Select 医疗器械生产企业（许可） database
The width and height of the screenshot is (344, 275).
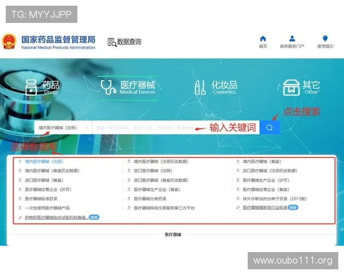(266, 180)
